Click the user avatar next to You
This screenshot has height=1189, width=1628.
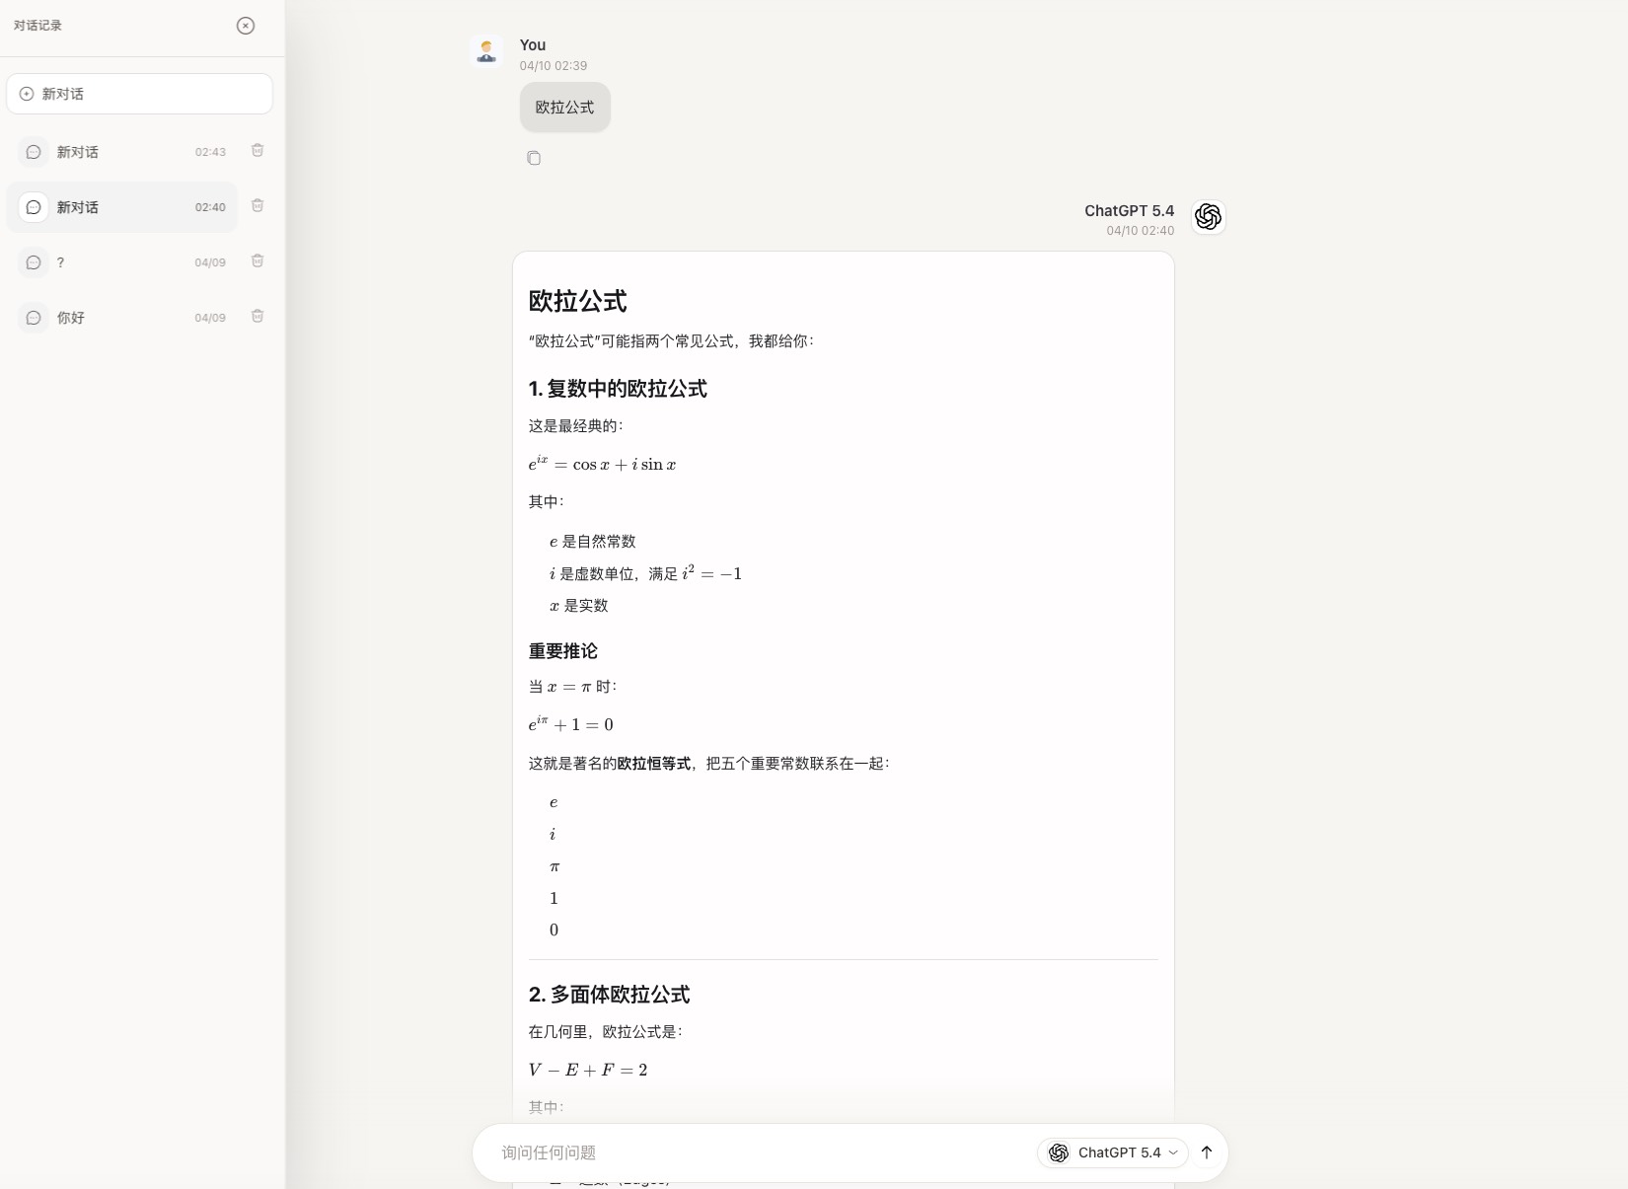point(486,51)
